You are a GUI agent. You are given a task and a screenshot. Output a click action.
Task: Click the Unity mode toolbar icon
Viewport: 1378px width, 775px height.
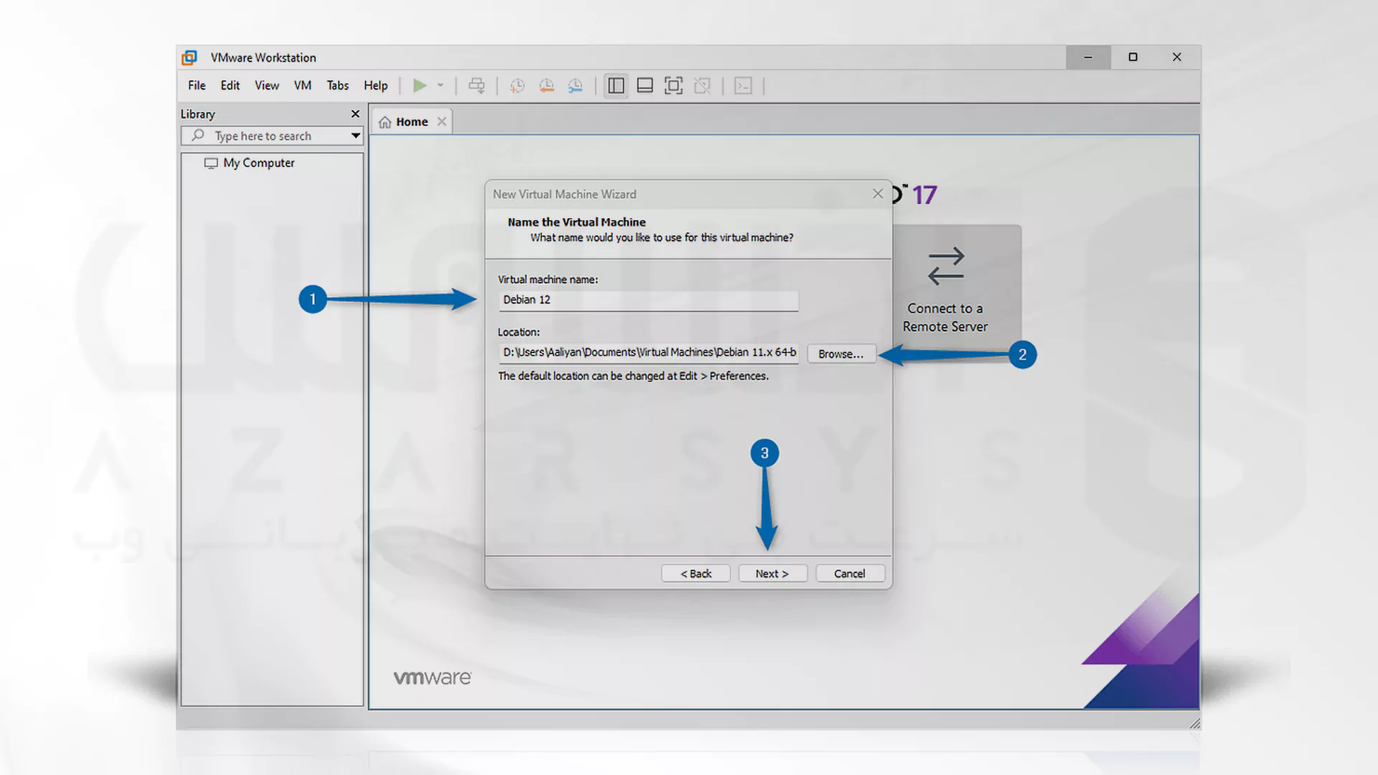703,86
